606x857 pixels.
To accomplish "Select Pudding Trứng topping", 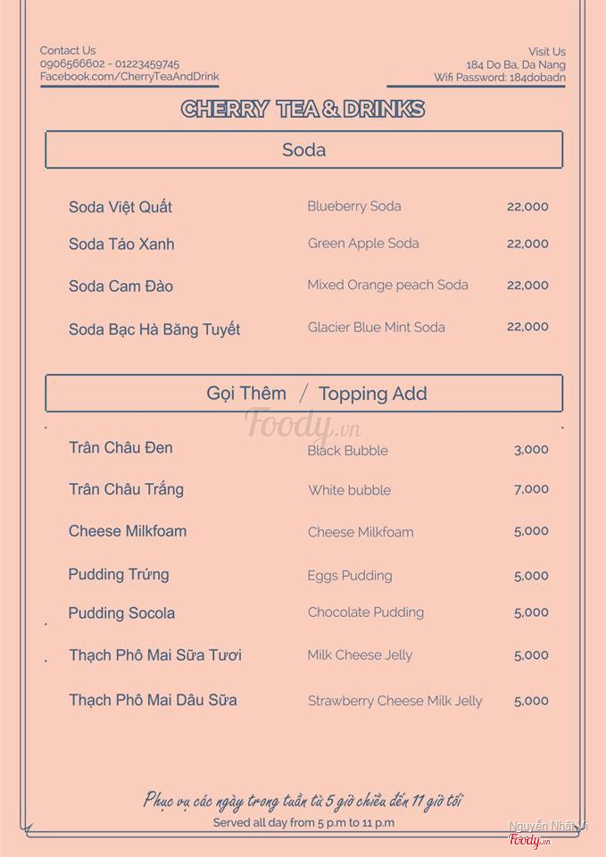I will click(119, 574).
